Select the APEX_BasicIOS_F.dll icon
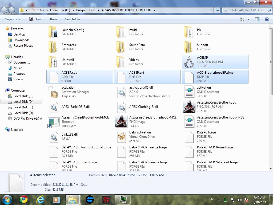Image resolution: width=273 pixels, height=205 pixels. coord(54,107)
